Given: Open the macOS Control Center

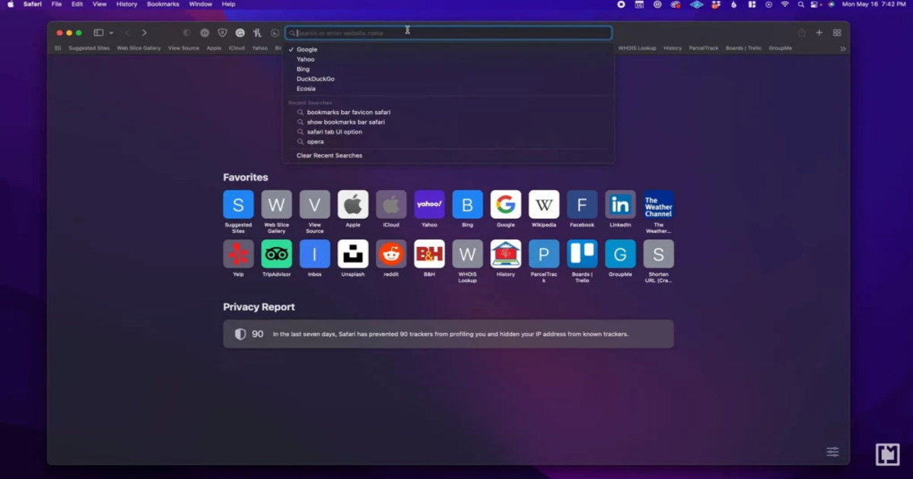Looking at the screenshot, I should pyautogui.click(x=815, y=5).
